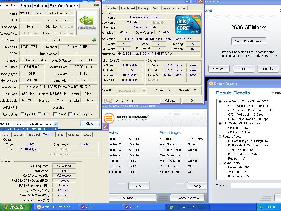Collapse the Sound Tests tree node
The width and height of the screenshot is (281, 211).
pos(220,163)
